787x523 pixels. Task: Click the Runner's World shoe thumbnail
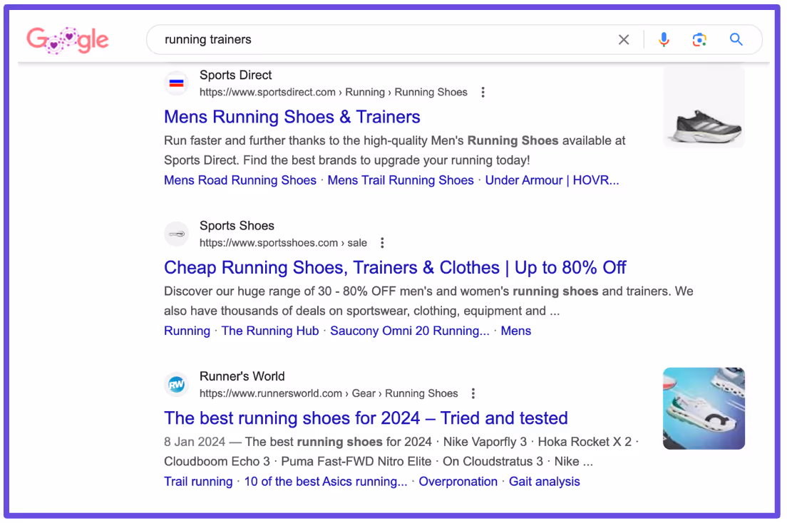coord(704,408)
